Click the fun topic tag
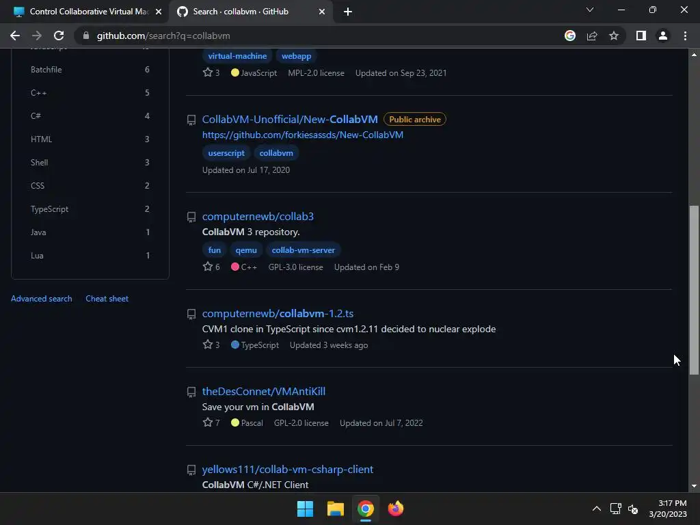The height and width of the screenshot is (525, 700). click(214, 250)
